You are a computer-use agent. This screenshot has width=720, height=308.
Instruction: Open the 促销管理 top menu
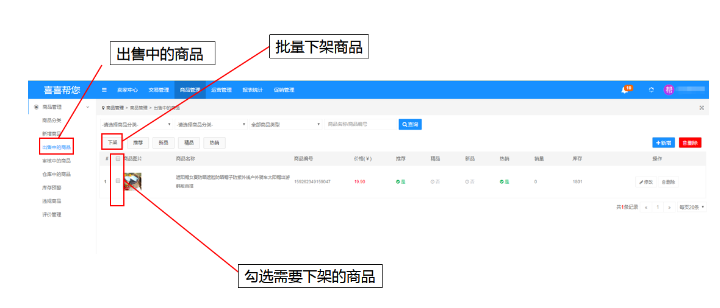click(284, 90)
